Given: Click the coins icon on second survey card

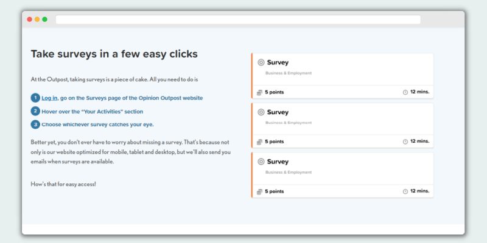Looking at the screenshot, I should 260,142.
